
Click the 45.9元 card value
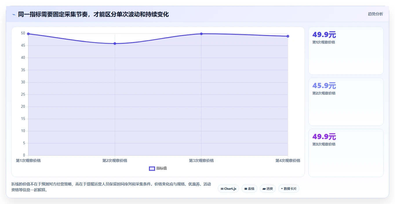click(324, 86)
